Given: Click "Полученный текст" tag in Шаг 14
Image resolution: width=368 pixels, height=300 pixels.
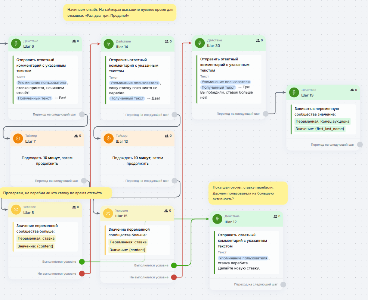Looking at the screenshot, I should pyautogui.click(x=127, y=98).
